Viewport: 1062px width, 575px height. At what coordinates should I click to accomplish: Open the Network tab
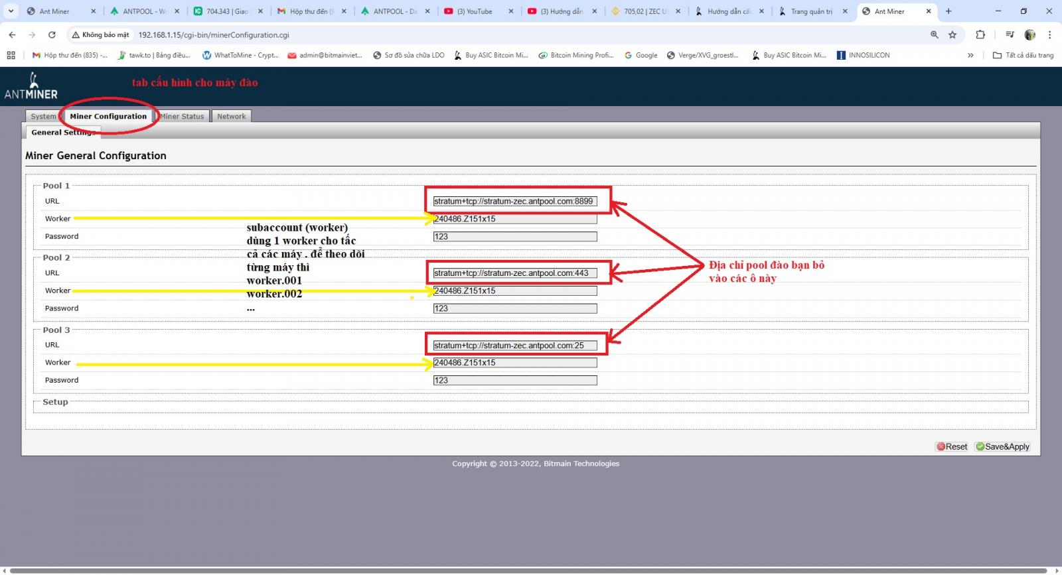pyautogui.click(x=231, y=116)
